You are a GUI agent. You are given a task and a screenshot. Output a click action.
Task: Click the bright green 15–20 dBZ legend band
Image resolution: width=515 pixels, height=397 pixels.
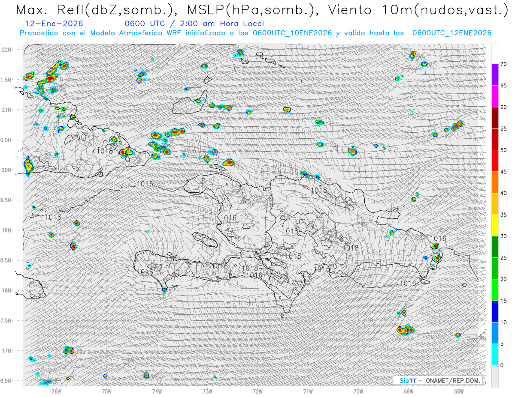495,290
